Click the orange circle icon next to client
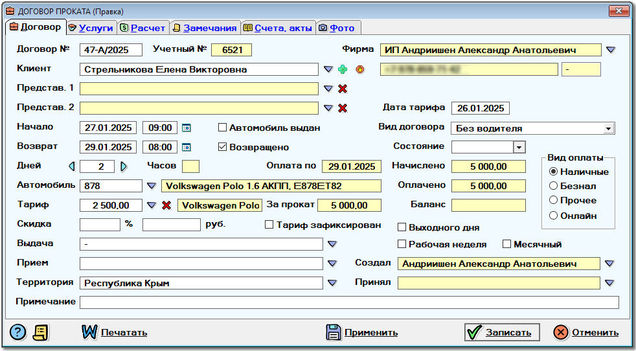Image resolution: width=636 pixels, height=351 pixels. coord(360,69)
